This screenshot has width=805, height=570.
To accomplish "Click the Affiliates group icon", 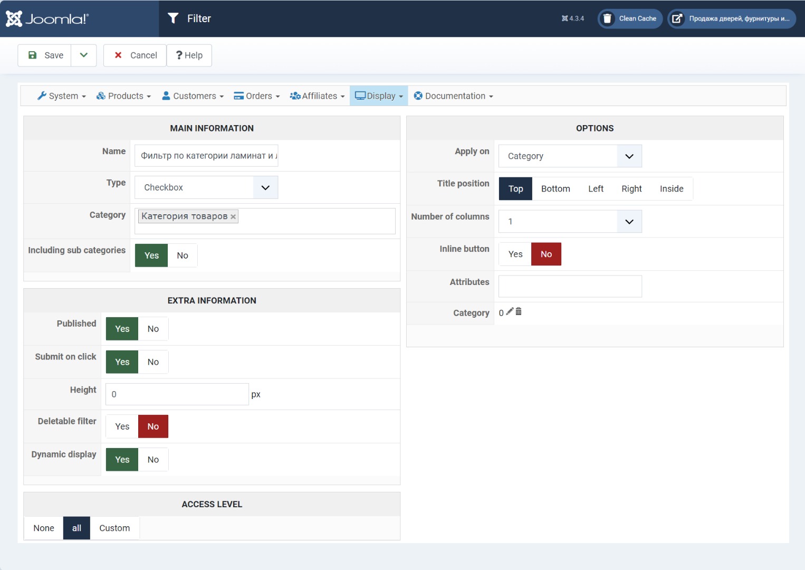I will pyautogui.click(x=295, y=96).
